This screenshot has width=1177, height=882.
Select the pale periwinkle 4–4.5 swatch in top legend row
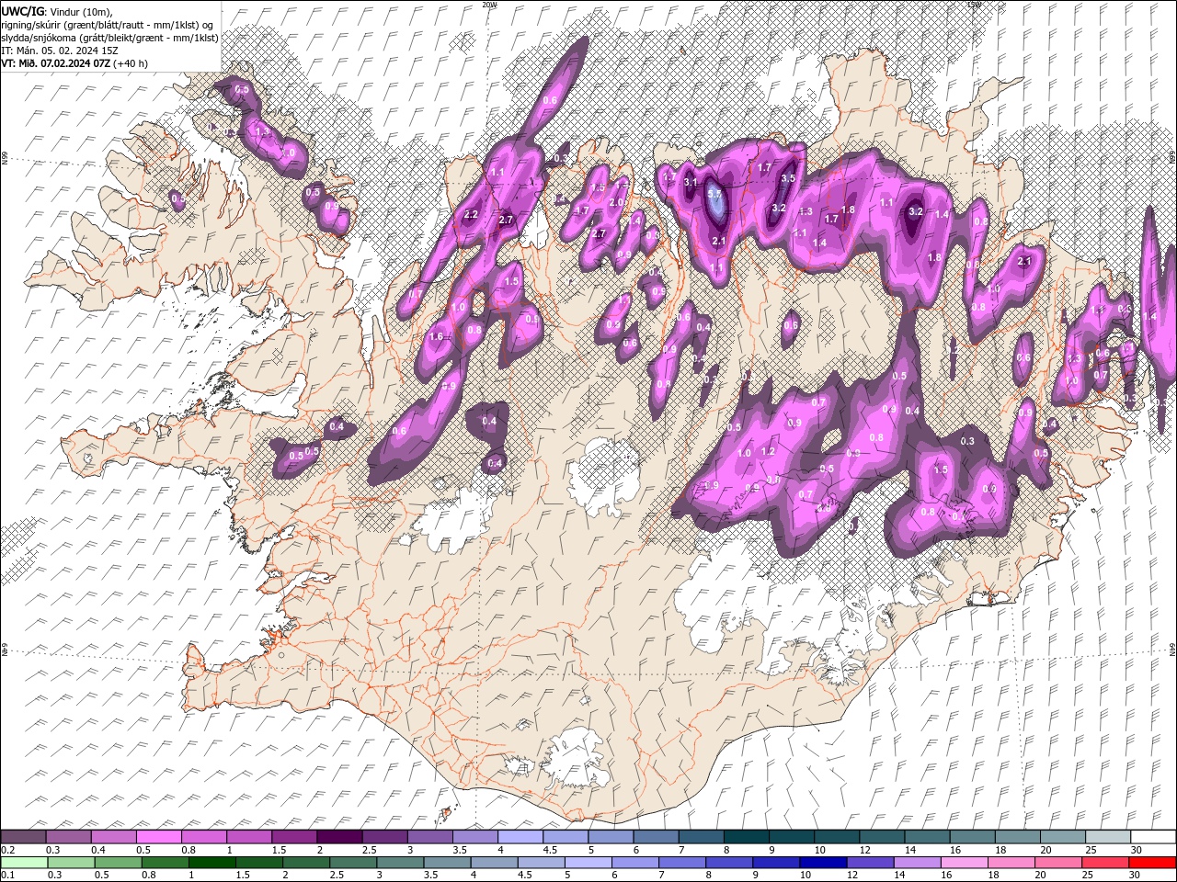coord(520,837)
